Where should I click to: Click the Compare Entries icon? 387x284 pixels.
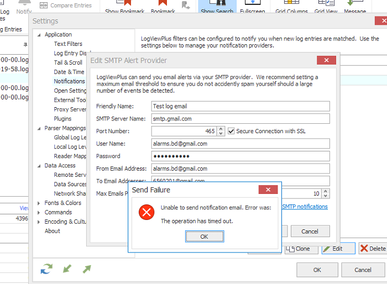(x=44, y=6)
